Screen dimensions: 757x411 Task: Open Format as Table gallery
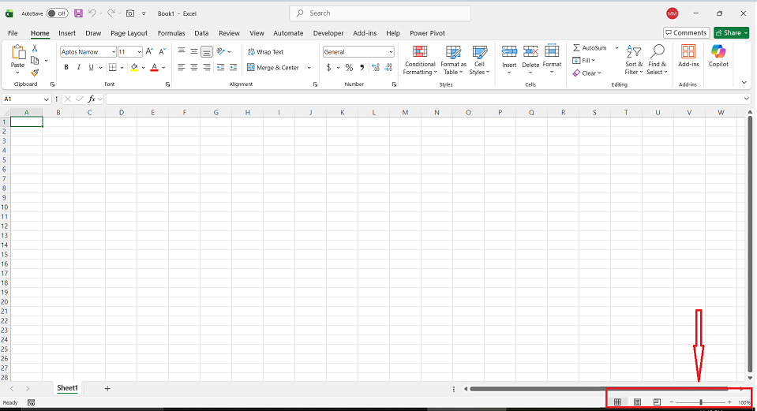(x=453, y=60)
